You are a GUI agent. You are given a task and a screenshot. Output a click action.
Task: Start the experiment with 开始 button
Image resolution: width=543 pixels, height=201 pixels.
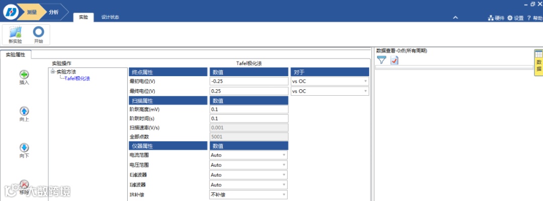point(38,35)
